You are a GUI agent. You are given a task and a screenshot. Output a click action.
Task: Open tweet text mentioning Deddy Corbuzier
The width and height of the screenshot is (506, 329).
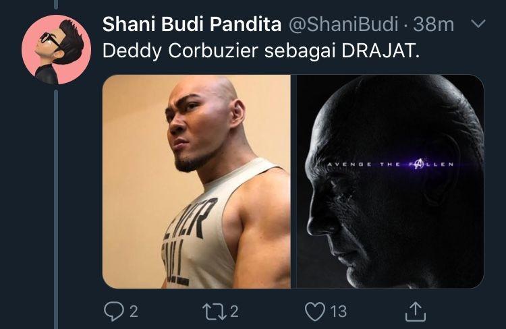pyautogui.click(x=261, y=51)
